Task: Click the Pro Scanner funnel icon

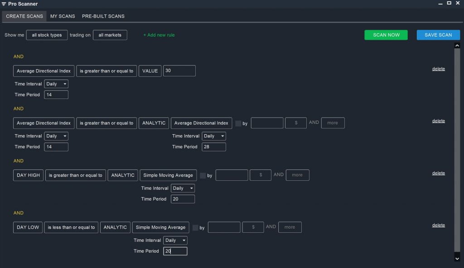Action: click(x=4, y=4)
